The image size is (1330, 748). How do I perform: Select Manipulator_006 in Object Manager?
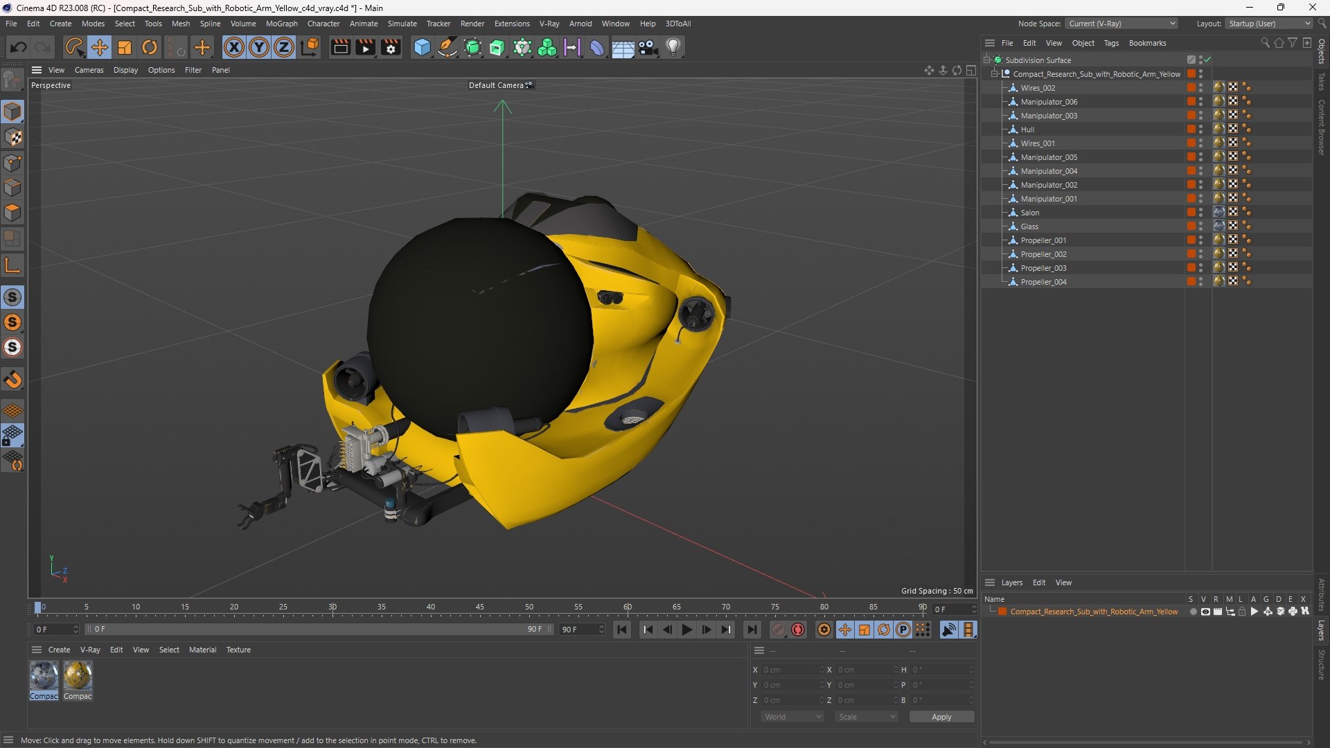click(1049, 102)
